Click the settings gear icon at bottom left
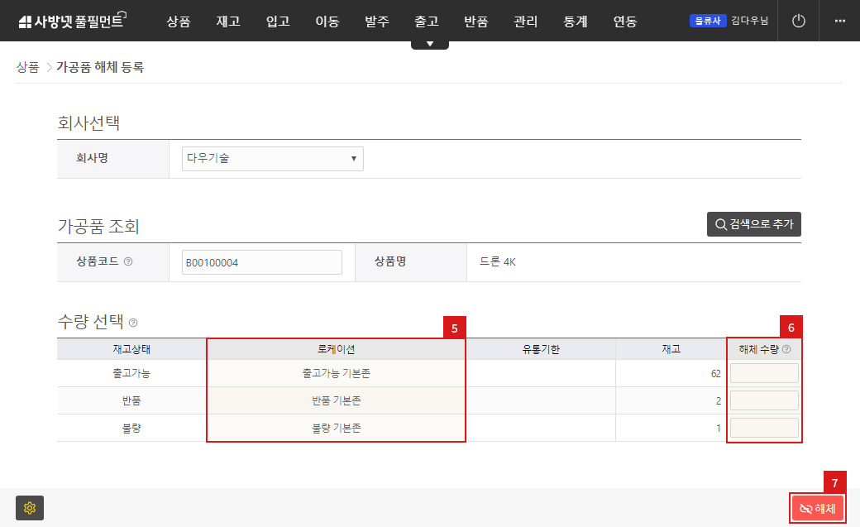 [31, 508]
